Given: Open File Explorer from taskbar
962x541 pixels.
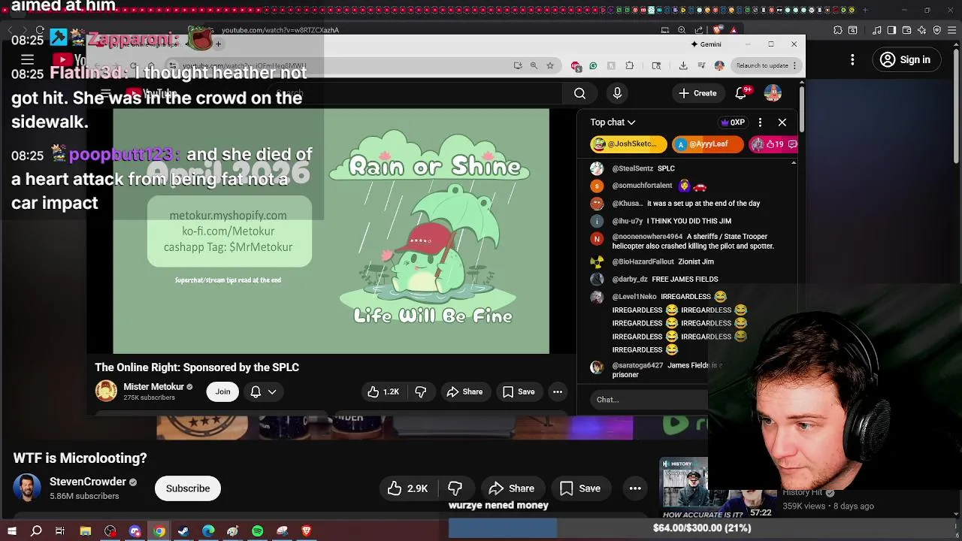Looking at the screenshot, I should (86, 531).
